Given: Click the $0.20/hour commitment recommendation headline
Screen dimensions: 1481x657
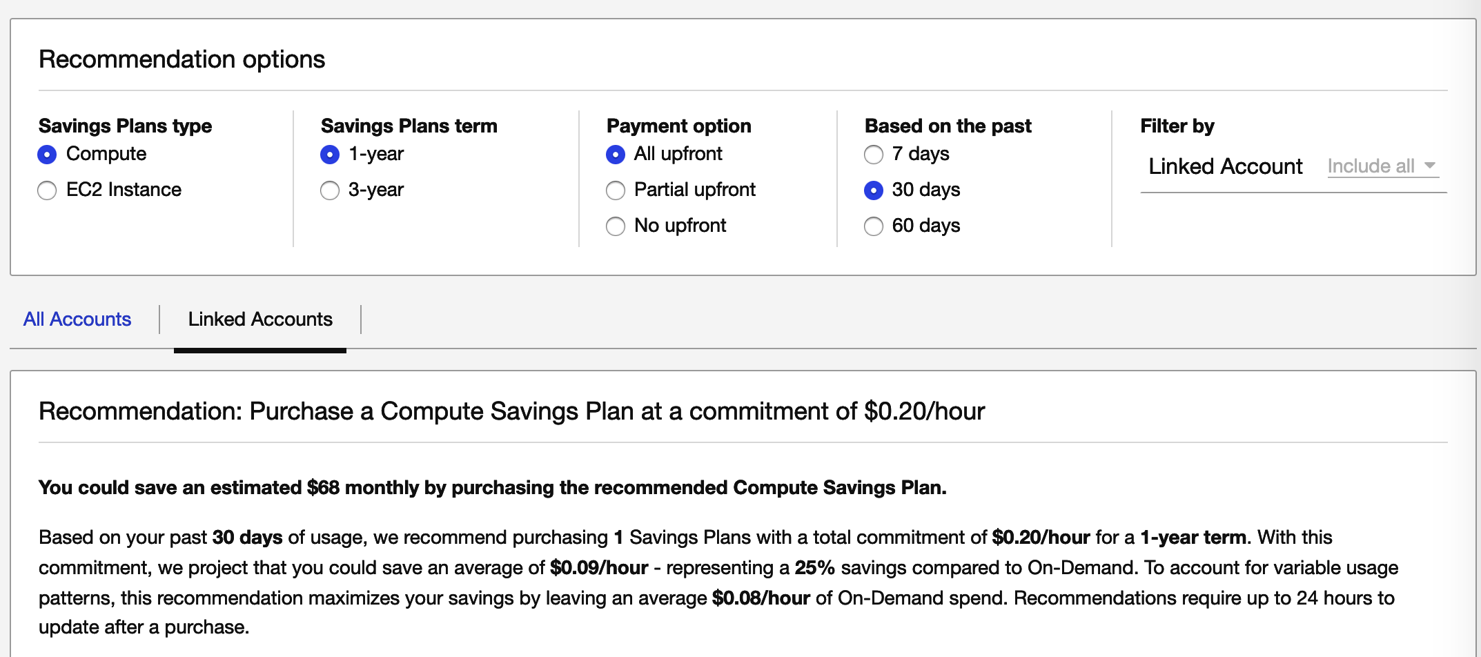Looking at the screenshot, I should pyautogui.click(x=511, y=411).
